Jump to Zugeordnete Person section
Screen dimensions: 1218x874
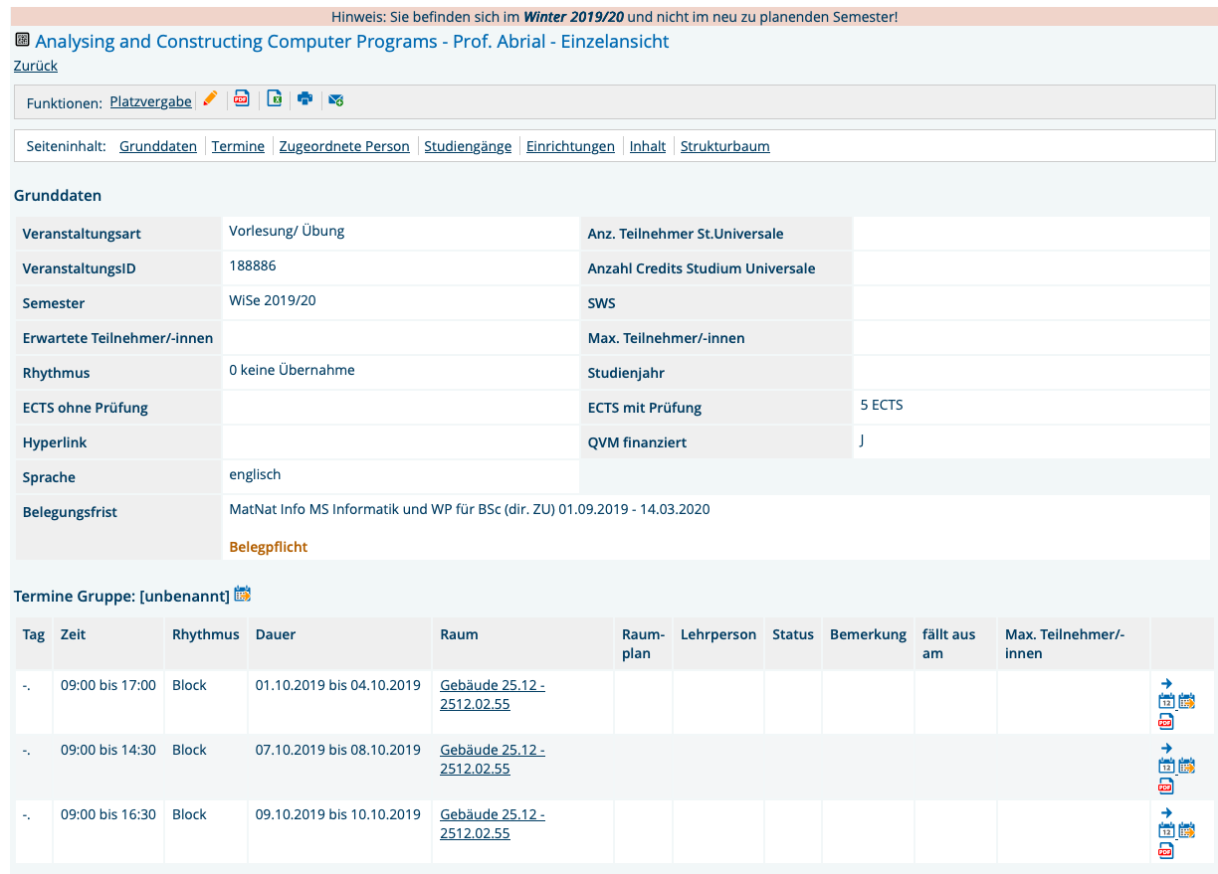click(344, 146)
